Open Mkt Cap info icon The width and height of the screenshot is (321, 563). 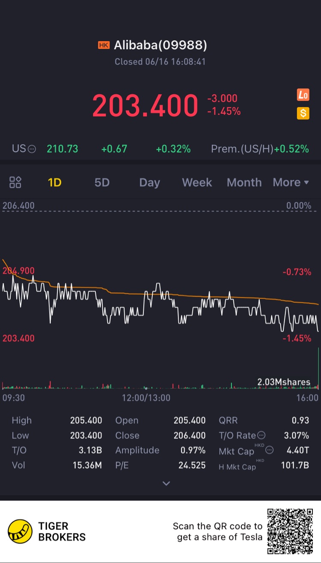click(x=269, y=450)
